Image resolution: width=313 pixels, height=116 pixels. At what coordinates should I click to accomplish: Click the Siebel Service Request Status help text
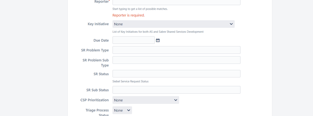(130, 81)
